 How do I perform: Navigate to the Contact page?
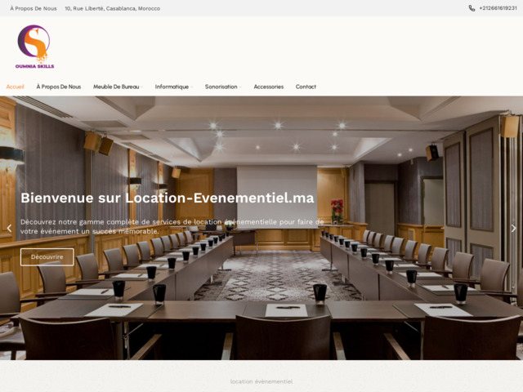(306, 87)
